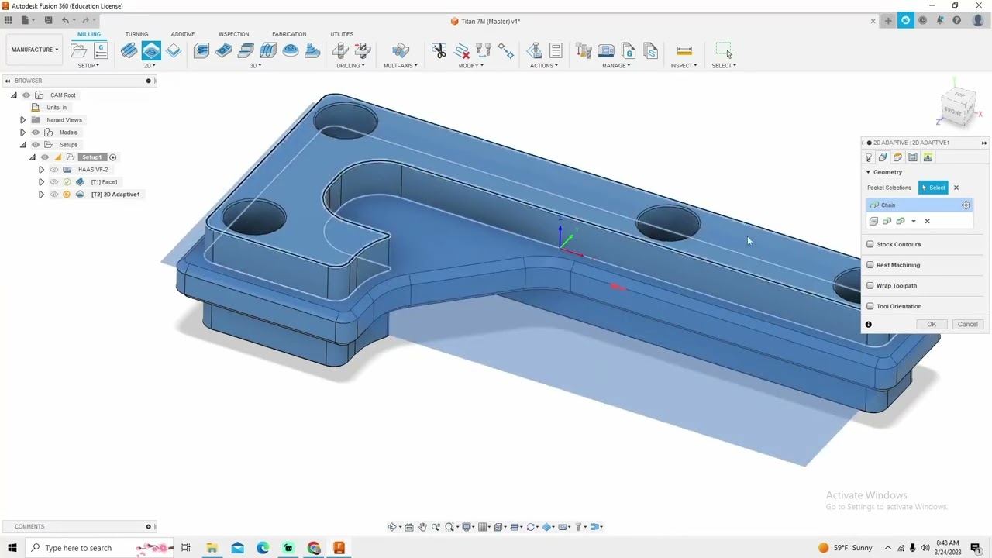Screen dimensions: 992x558
Task: Open the Fusion 360 icon in the taskbar
Action: (x=339, y=548)
